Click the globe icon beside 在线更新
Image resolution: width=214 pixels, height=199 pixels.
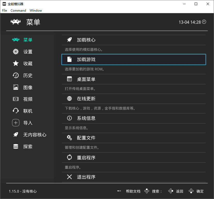click(69, 98)
